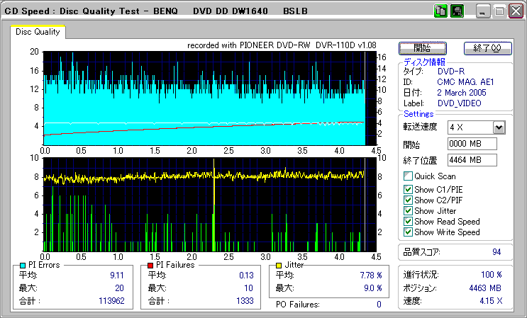Click the start position field showing 0000 MB
The height and width of the screenshot is (318, 527).
click(472, 144)
